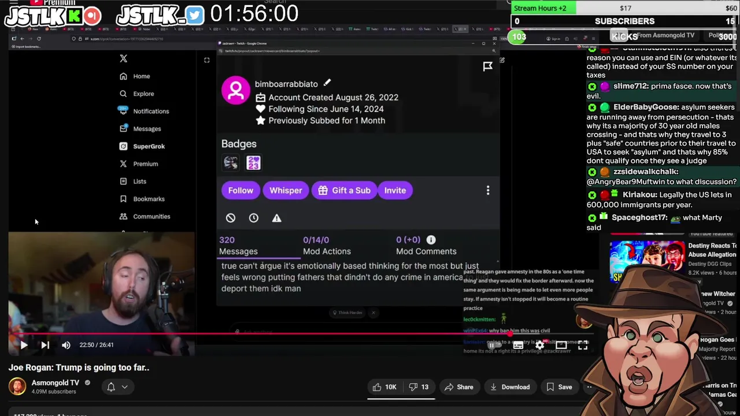Screen dimensions: 740x416
Task: Click the Save button below the video
Action: pos(559,387)
